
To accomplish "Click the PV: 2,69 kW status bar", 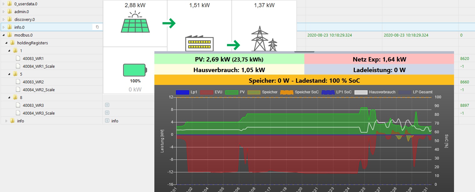I will coord(229,59).
